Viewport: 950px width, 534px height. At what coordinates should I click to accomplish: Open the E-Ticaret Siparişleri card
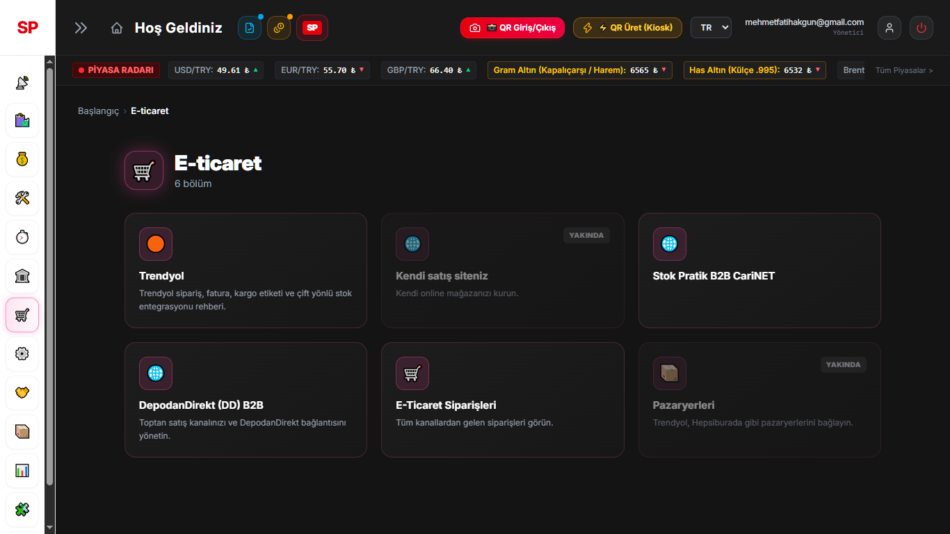tap(503, 400)
